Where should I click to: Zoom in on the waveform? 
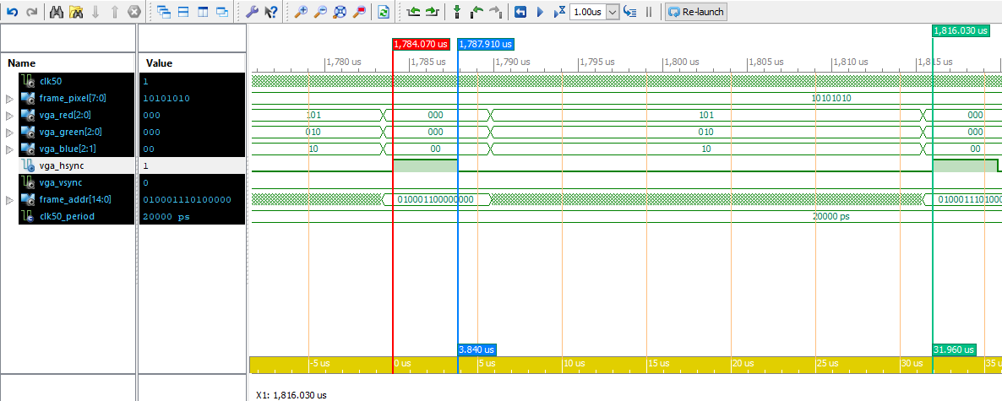click(x=301, y=12)
